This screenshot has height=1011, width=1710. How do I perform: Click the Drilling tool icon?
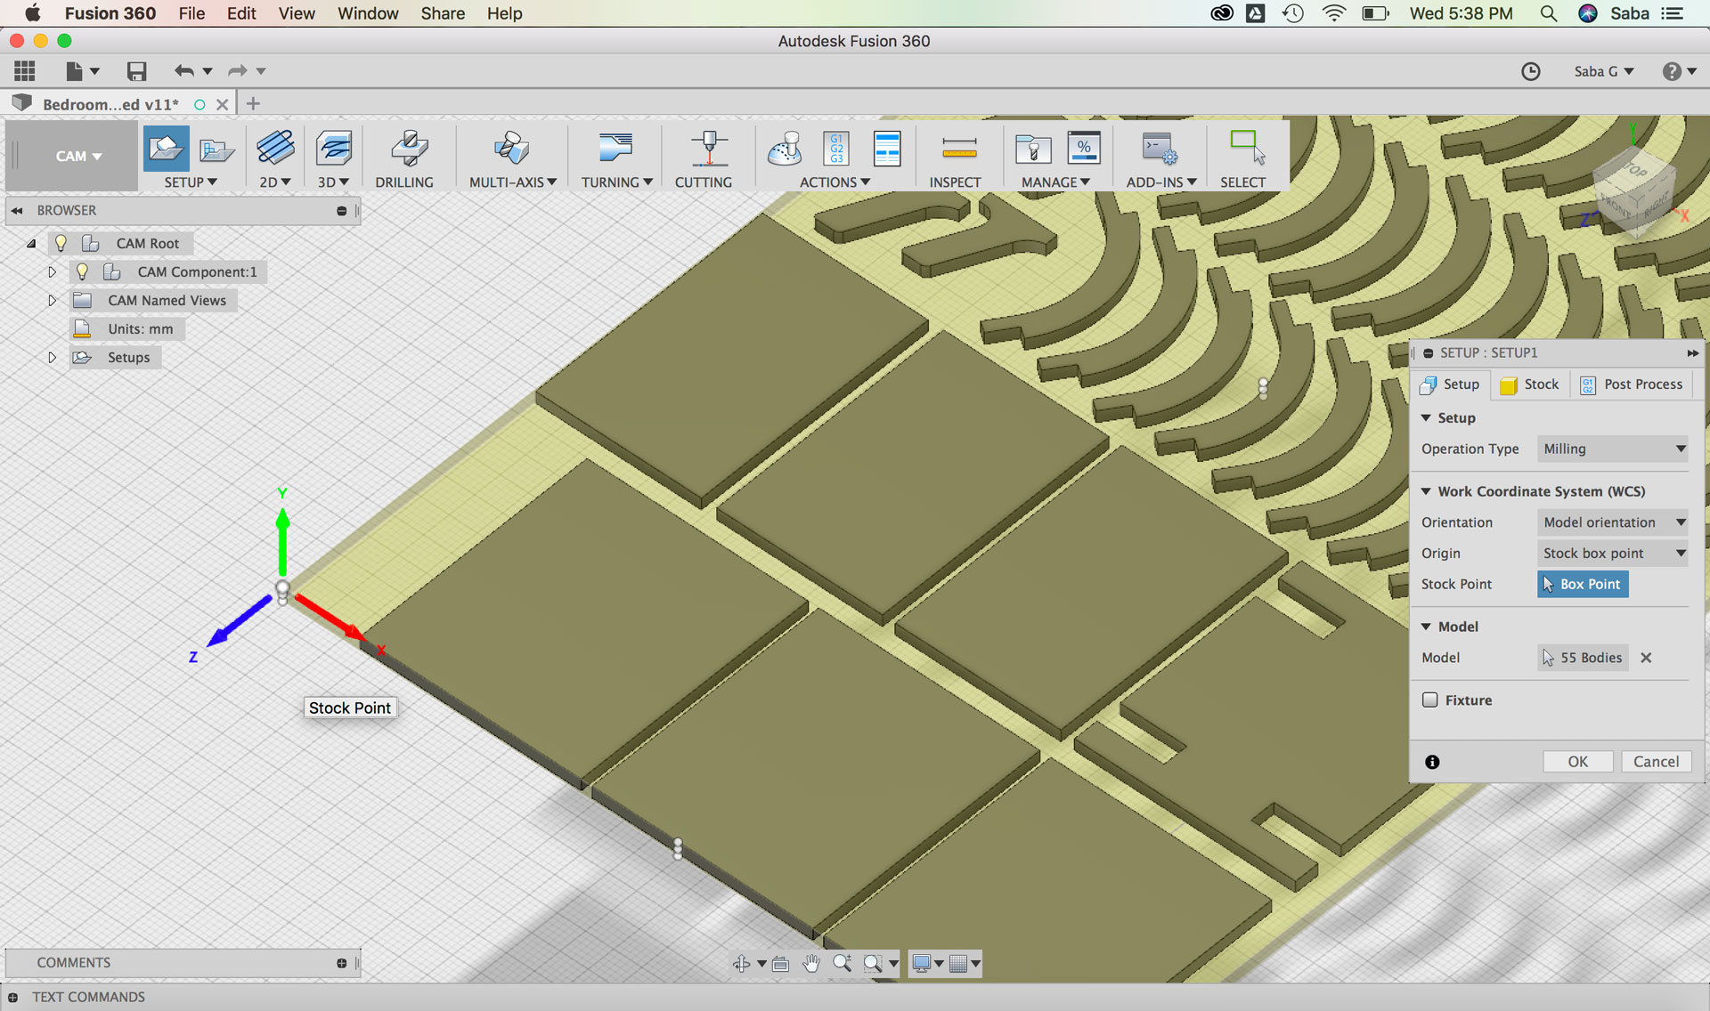click(409, 148)
